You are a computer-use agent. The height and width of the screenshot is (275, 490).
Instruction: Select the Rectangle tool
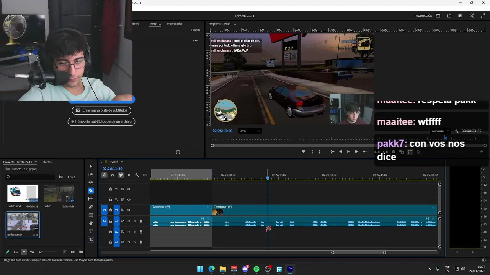click(x=91, y=215)
